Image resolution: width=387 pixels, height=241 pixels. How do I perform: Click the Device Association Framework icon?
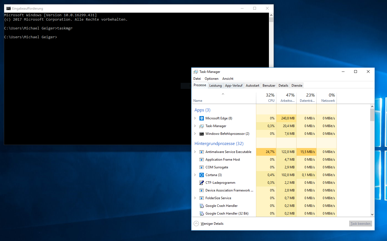pos(202,190)
